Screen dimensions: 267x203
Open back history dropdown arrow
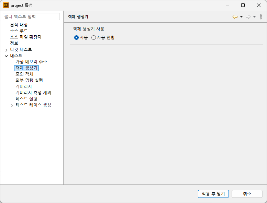[241, 17]
